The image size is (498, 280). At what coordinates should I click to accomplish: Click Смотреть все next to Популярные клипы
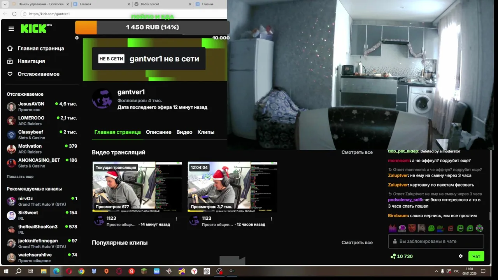357,243
